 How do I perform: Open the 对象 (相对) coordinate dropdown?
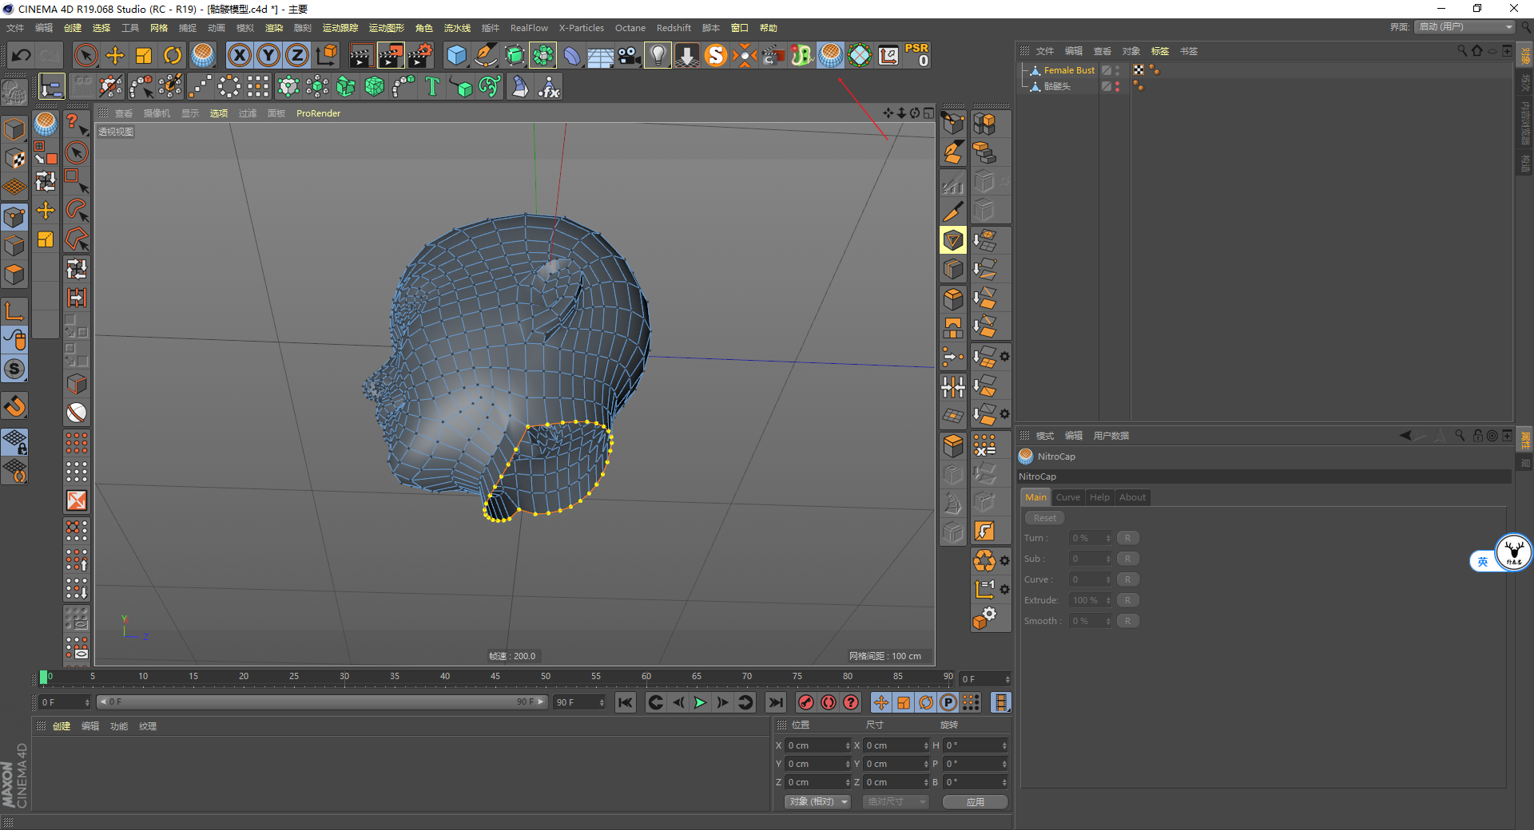coord(818,801)
